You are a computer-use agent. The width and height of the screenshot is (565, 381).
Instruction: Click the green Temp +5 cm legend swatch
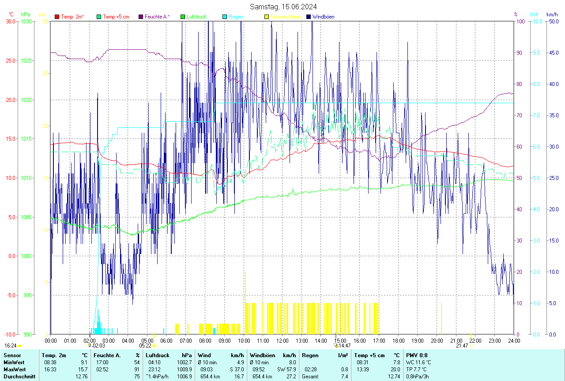pyautogui.click(x=99, y=17)
